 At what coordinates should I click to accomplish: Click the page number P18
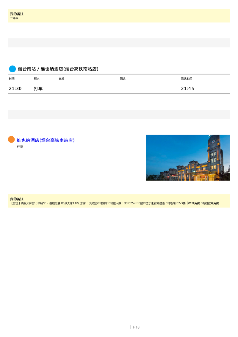coord(136,327)
